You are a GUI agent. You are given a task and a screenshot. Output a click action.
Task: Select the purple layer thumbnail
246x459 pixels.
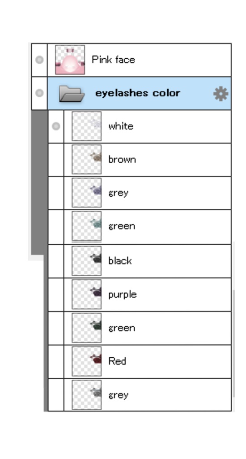87,294
